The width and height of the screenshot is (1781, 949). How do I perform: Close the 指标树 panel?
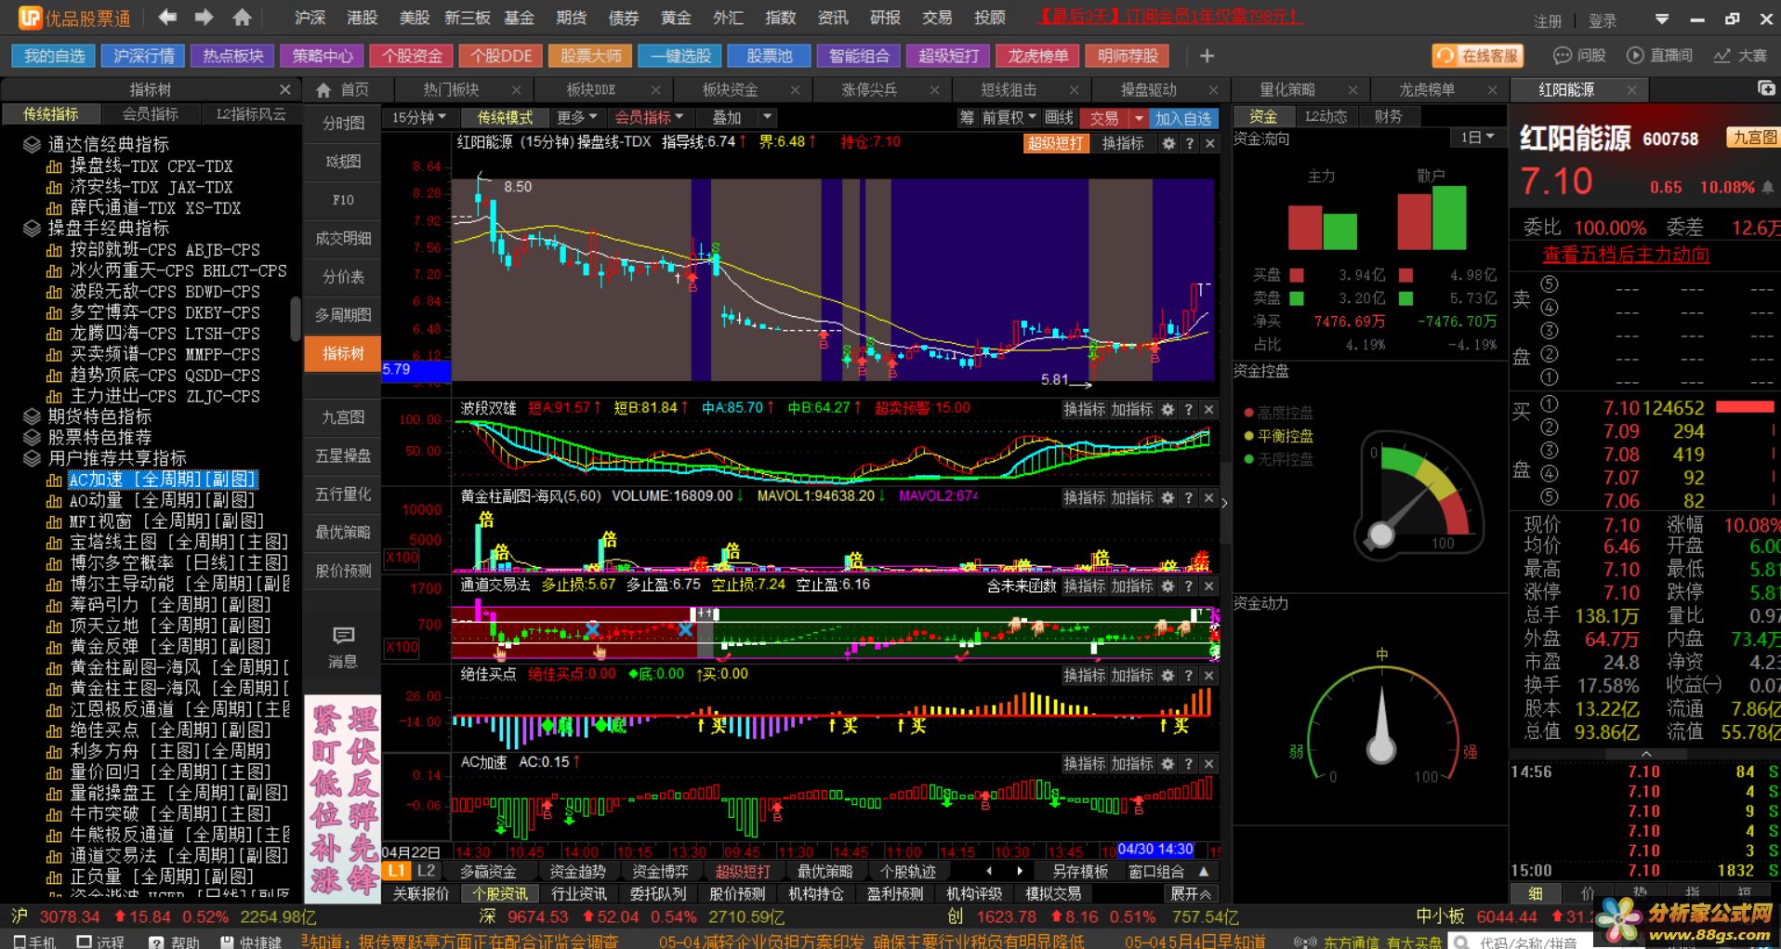285,89
